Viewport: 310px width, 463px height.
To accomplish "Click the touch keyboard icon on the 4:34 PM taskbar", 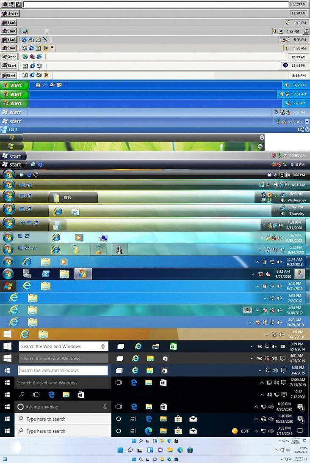I will pos(247,310).
